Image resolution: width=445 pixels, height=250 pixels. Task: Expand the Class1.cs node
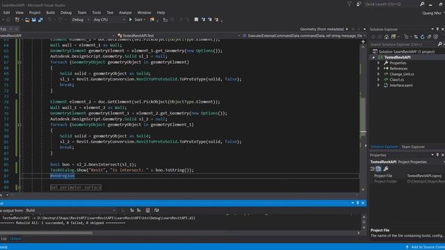(x=378, y=80)
